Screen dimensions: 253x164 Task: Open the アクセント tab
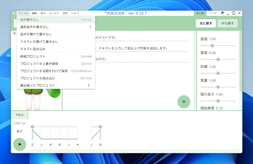pyautogui.click(x=20, y=115)
